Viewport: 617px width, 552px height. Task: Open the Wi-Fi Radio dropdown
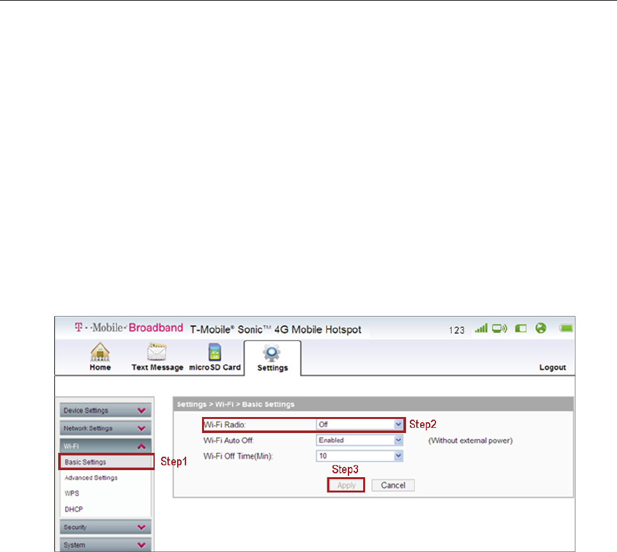pos(359,425)
